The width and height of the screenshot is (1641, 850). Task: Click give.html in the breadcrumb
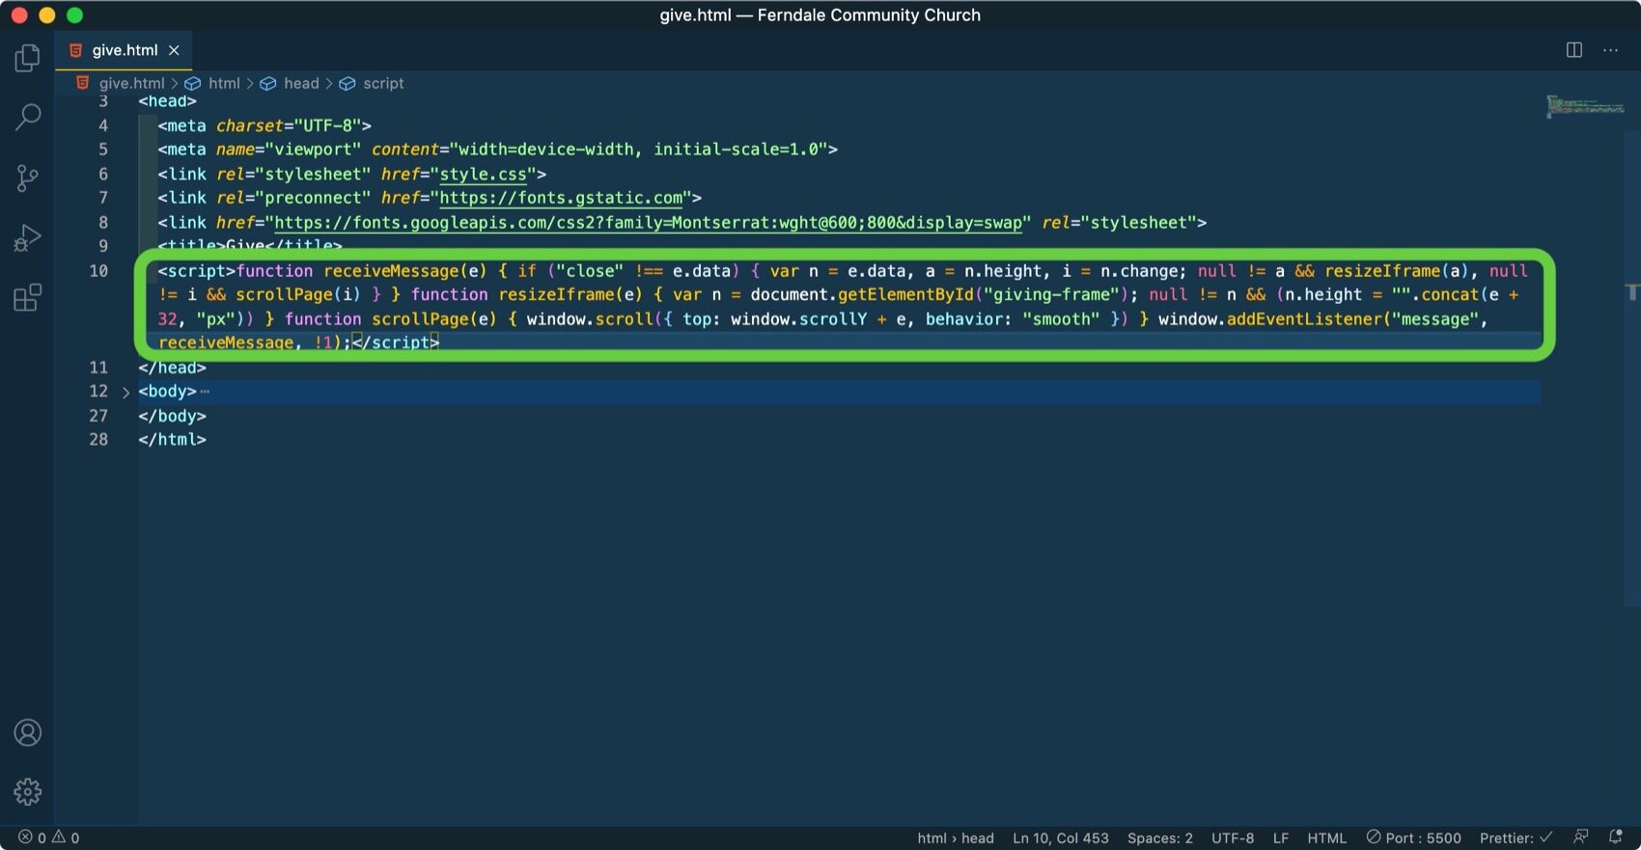tap(131, 83)
